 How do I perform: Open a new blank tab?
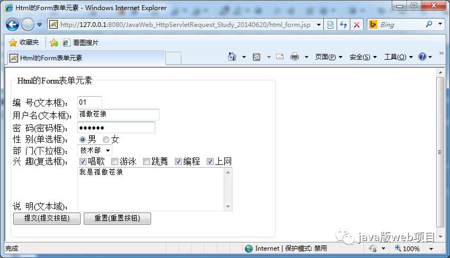point(173,58)
